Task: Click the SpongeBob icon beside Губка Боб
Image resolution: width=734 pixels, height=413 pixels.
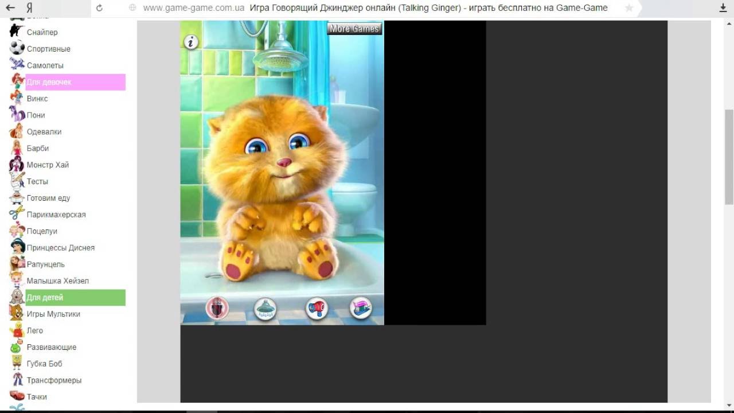Action: pyautogui.click(x=17, y=363)
